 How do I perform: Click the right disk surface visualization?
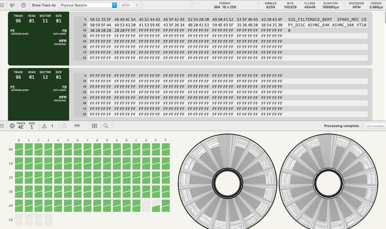(x=328, y=183)
